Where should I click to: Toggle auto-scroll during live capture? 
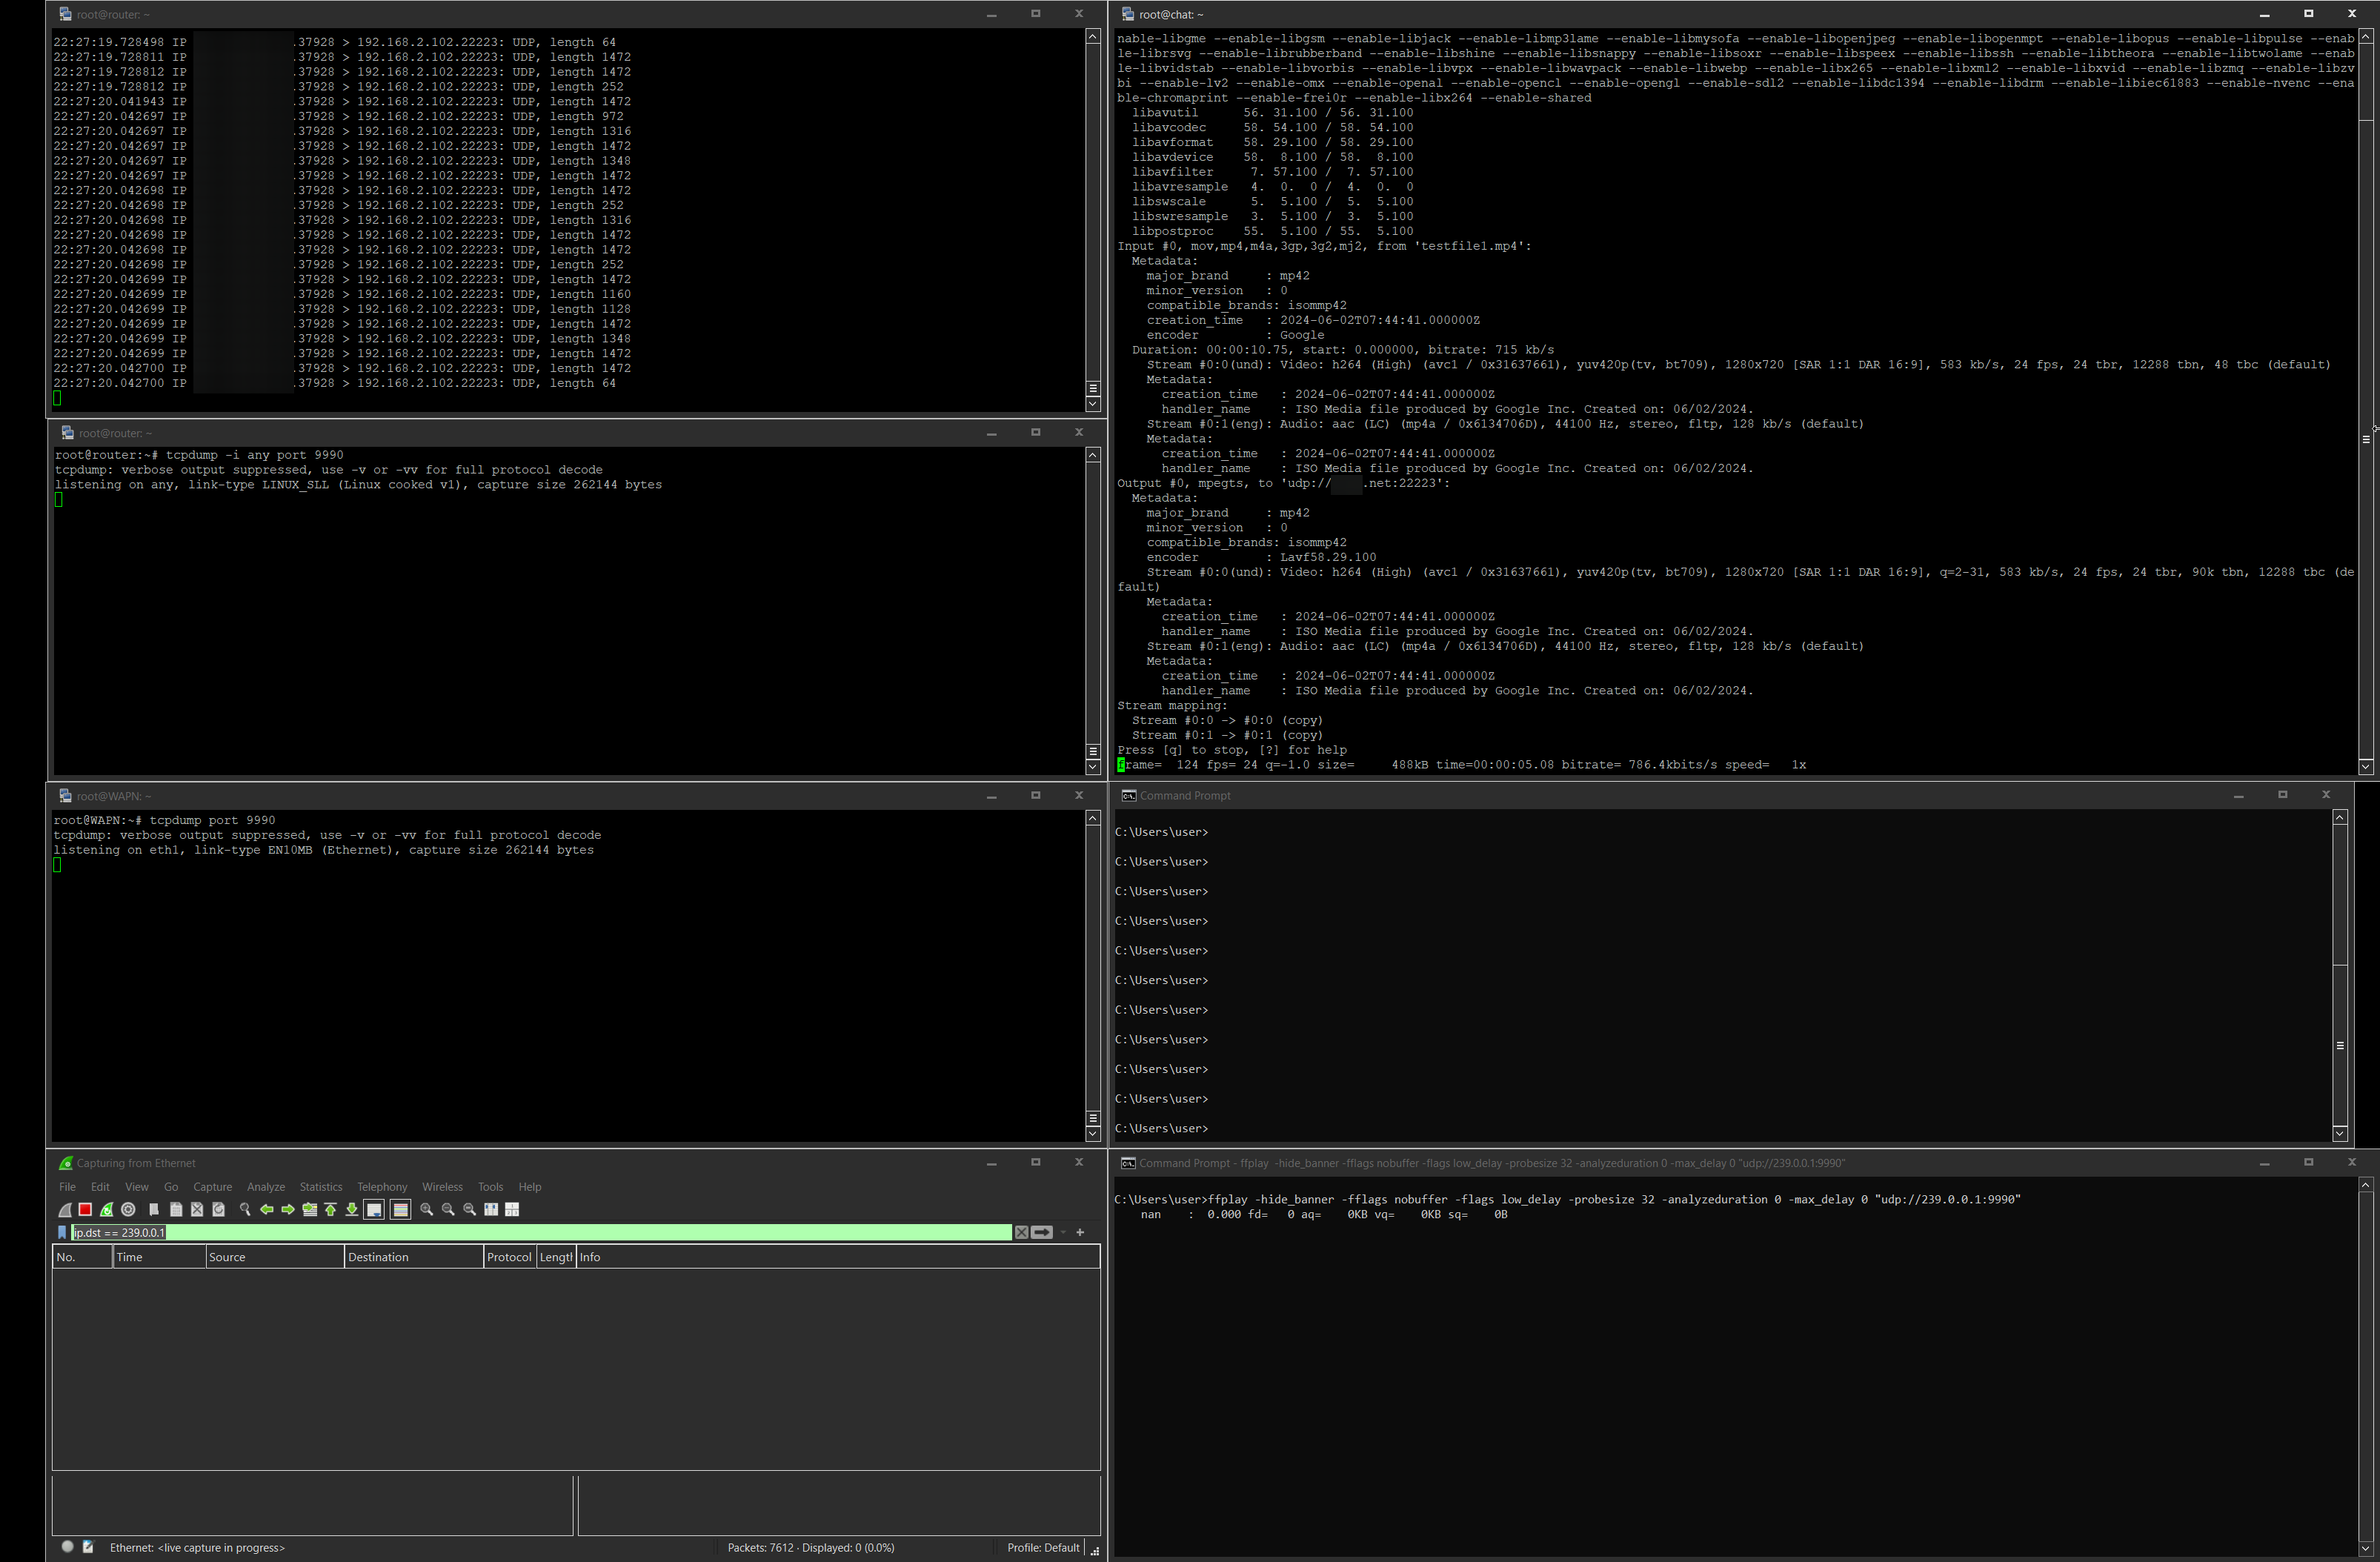pyautogui.click(x=374, y=1209)
